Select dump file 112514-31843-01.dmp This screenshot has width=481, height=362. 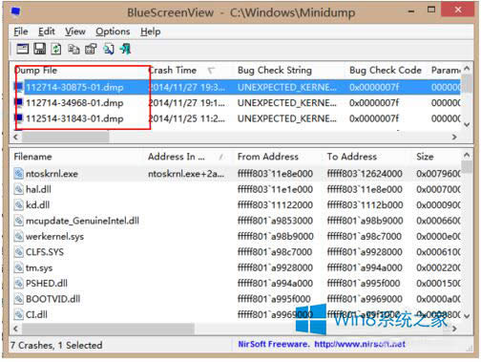[x=74, y=118]
